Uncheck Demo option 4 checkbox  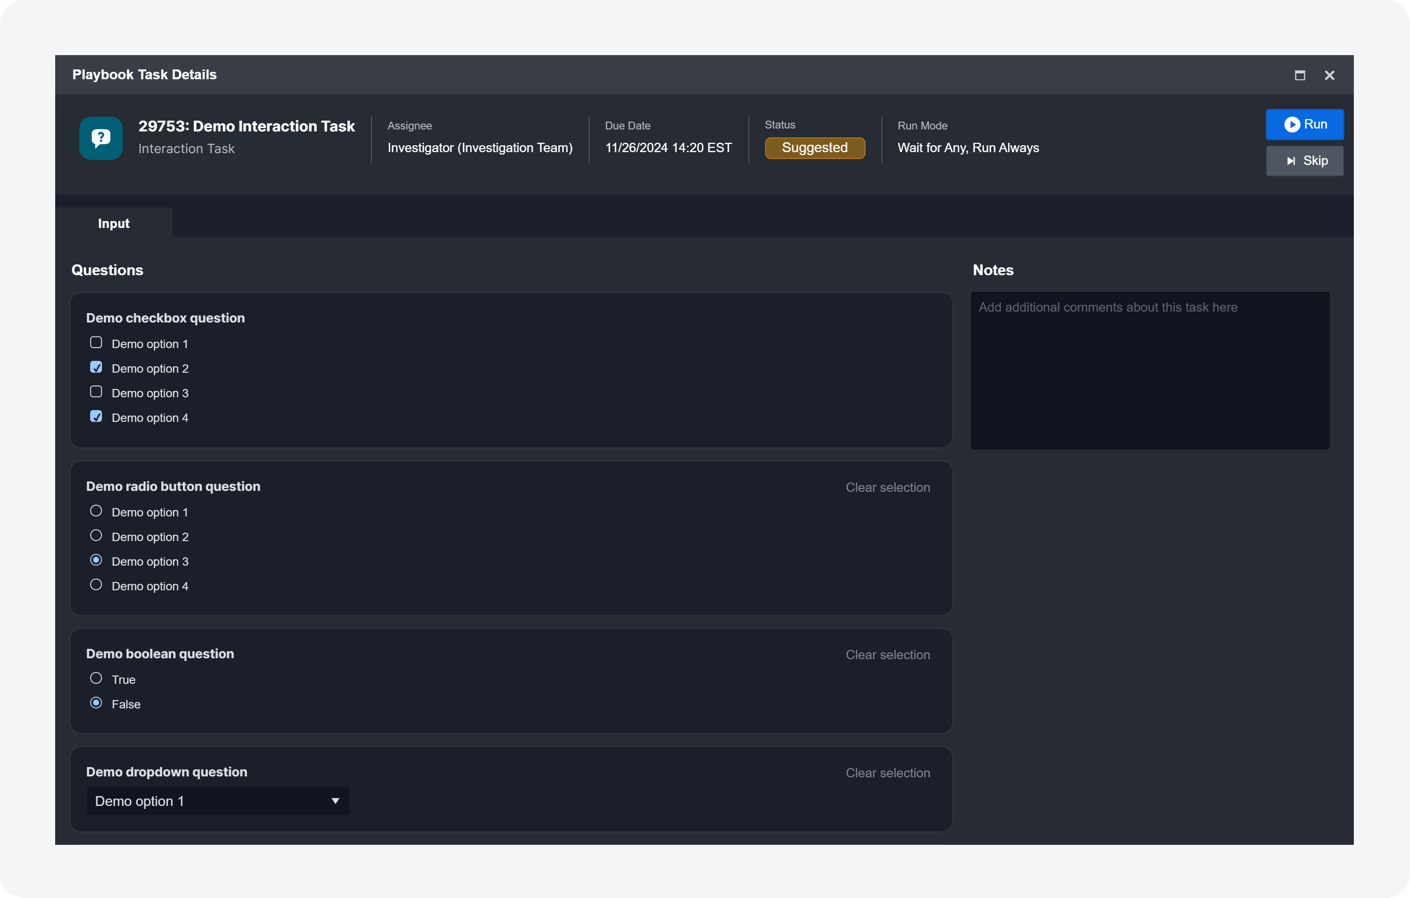point(96,417)
